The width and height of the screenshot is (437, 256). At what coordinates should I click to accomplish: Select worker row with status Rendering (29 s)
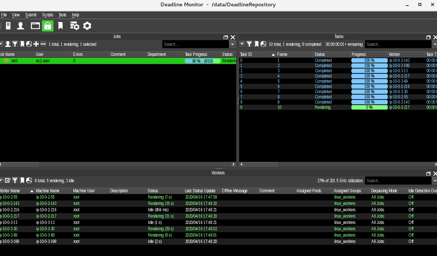218,229
